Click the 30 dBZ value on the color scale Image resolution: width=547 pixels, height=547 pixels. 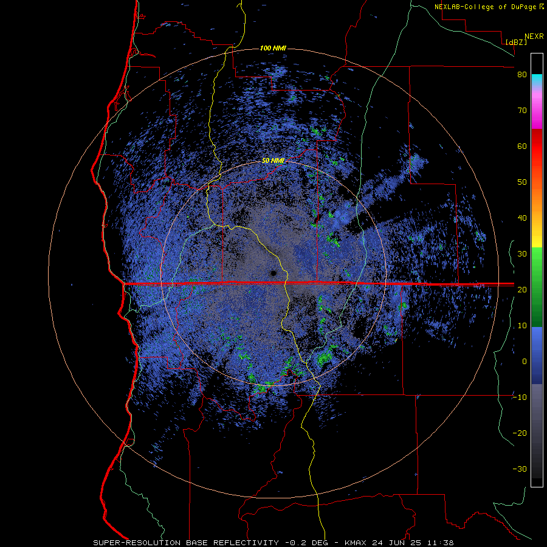pos(522,253)
